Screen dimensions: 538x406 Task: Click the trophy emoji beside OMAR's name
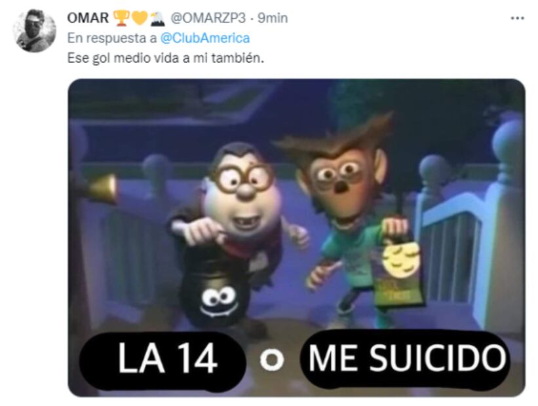pos(121,18)
